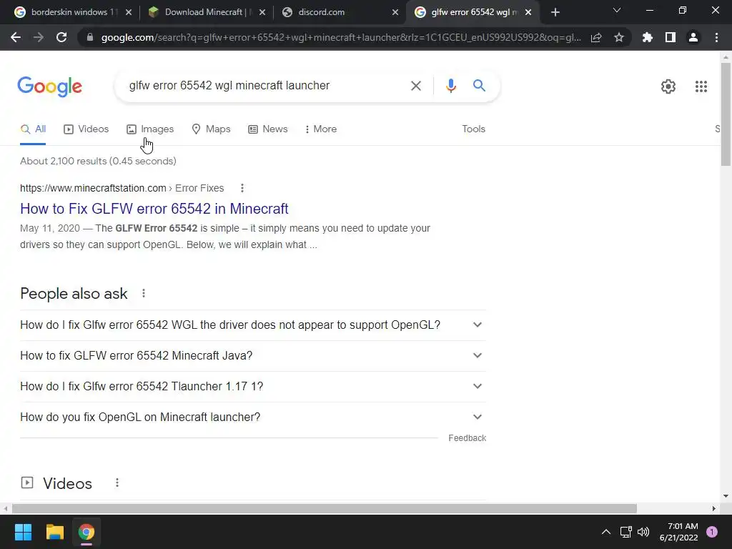View site security lock info

coord(90,37)
